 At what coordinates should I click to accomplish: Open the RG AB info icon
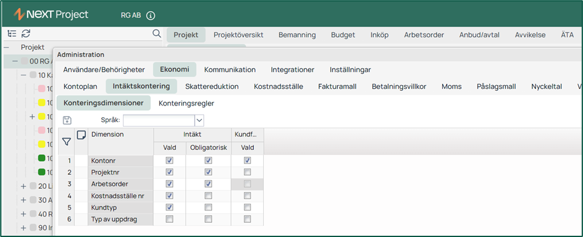click(151, 15)
